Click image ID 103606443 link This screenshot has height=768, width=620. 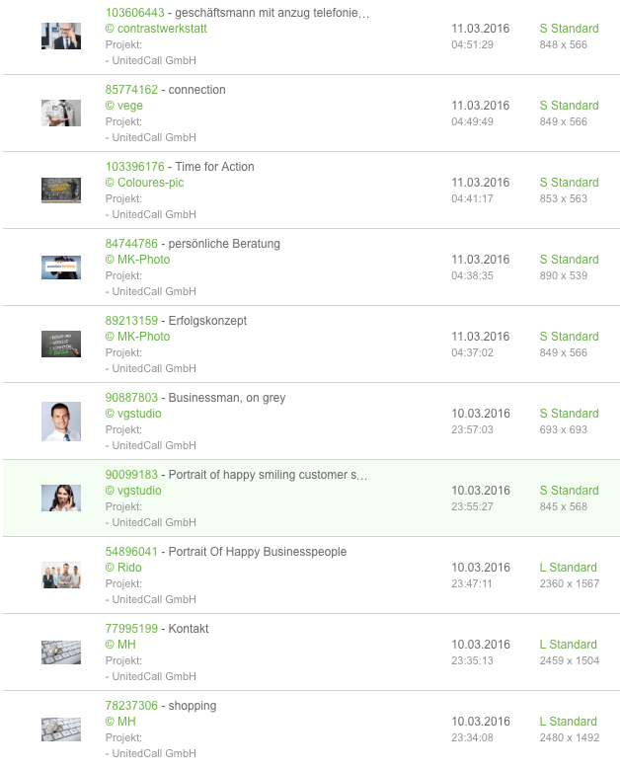pyautogui.click(x=134, y=13)
